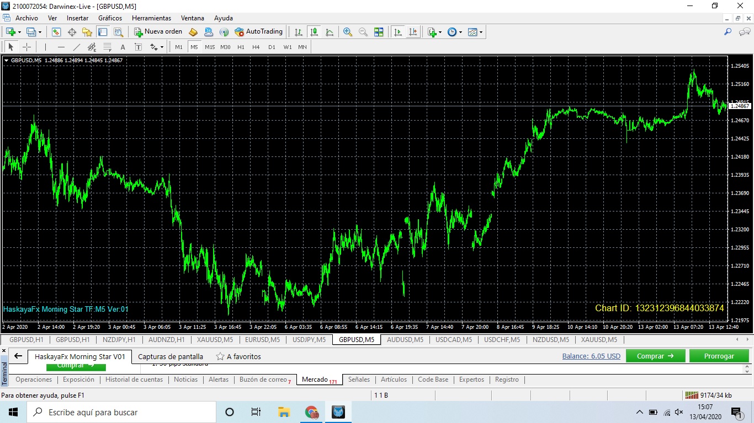
Task: Click the green Comprar button
Action: point(655,356)
